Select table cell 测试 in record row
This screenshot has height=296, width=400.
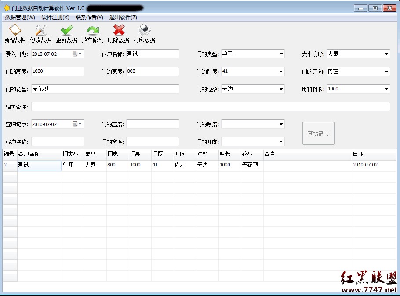39,166
